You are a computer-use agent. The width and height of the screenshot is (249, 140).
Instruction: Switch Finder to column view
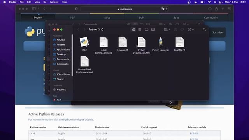click(146, 30)
